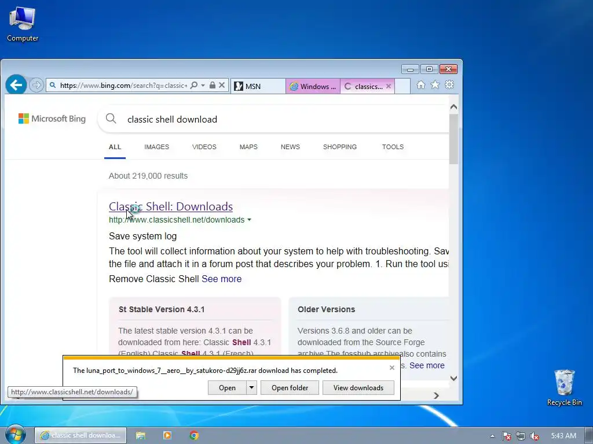Open a new tab with the blank tab button
Screen dimensions: 593x444
point(402,87)
